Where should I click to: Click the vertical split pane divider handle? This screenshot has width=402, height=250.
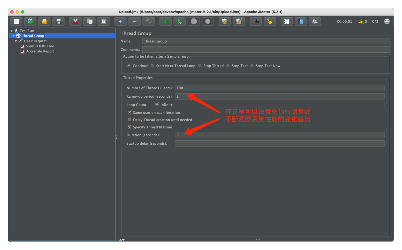pos(117,136)
